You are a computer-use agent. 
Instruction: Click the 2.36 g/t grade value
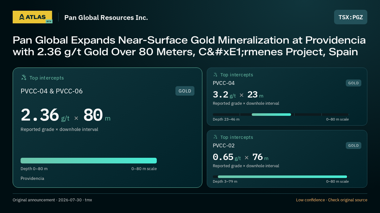(45, 115)
